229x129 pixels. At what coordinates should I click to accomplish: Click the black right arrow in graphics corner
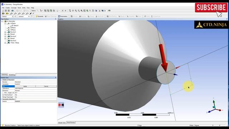63,105
